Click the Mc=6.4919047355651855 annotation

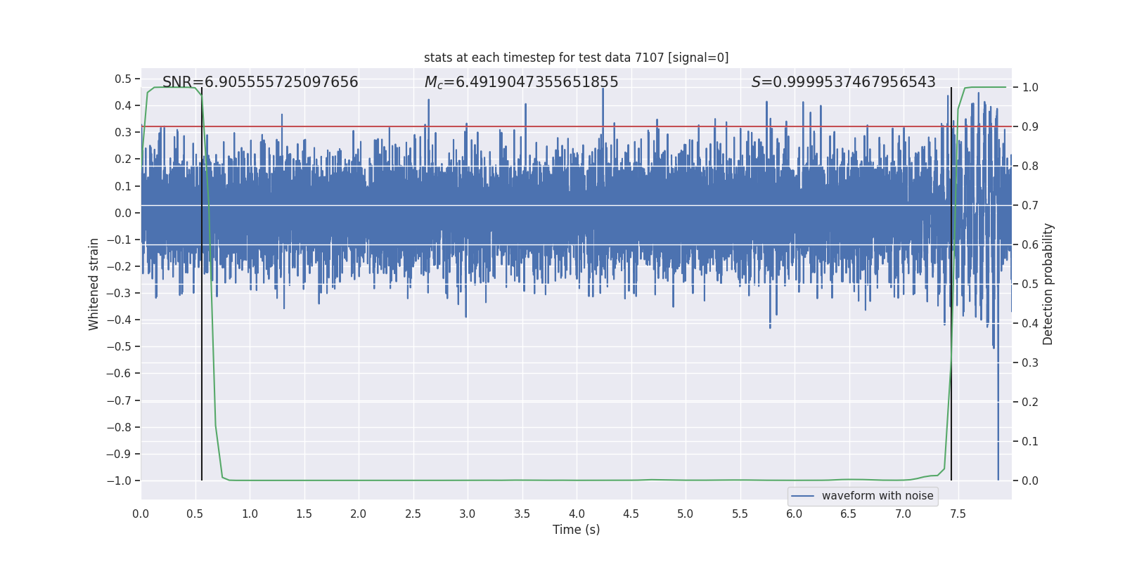pos(521,82)
